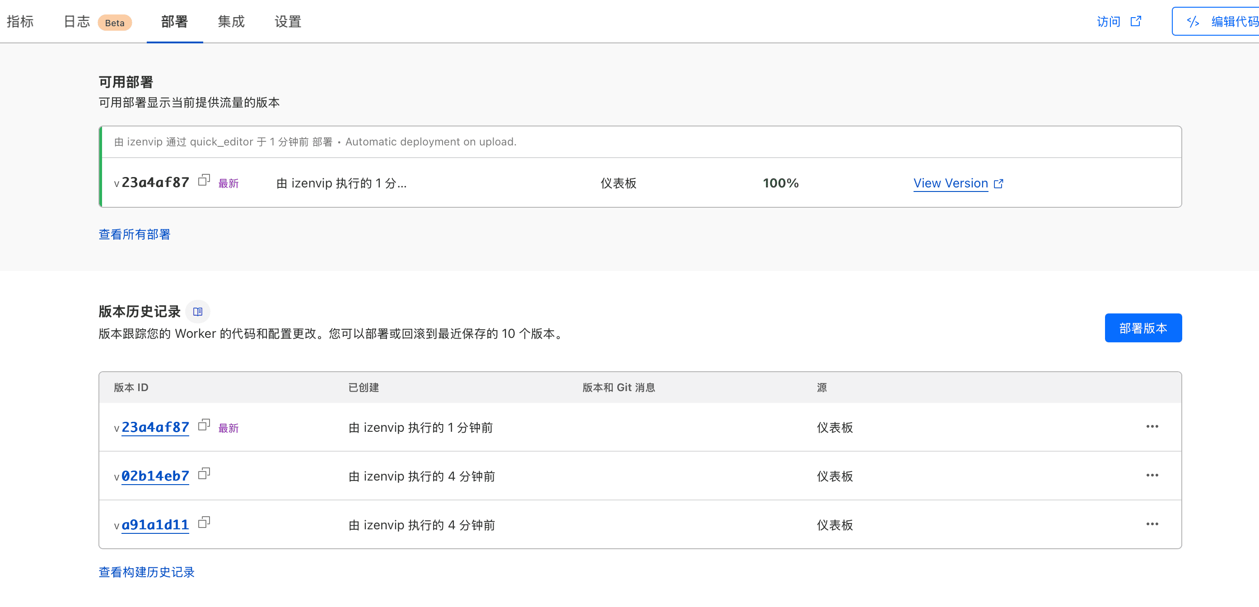Screen dimensions: 1259x607
Task: Open actions menu for version 23a4af87
Action: 1152,427
